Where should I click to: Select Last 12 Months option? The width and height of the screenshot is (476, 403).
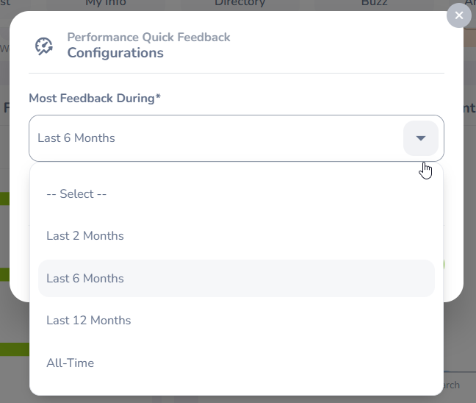(88, 321)
